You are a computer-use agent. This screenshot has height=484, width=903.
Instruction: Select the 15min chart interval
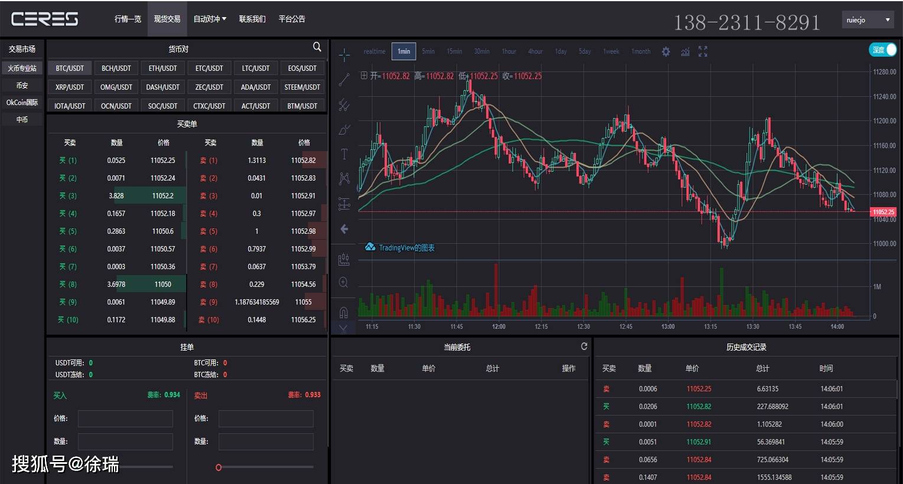[x=454, y=51]
